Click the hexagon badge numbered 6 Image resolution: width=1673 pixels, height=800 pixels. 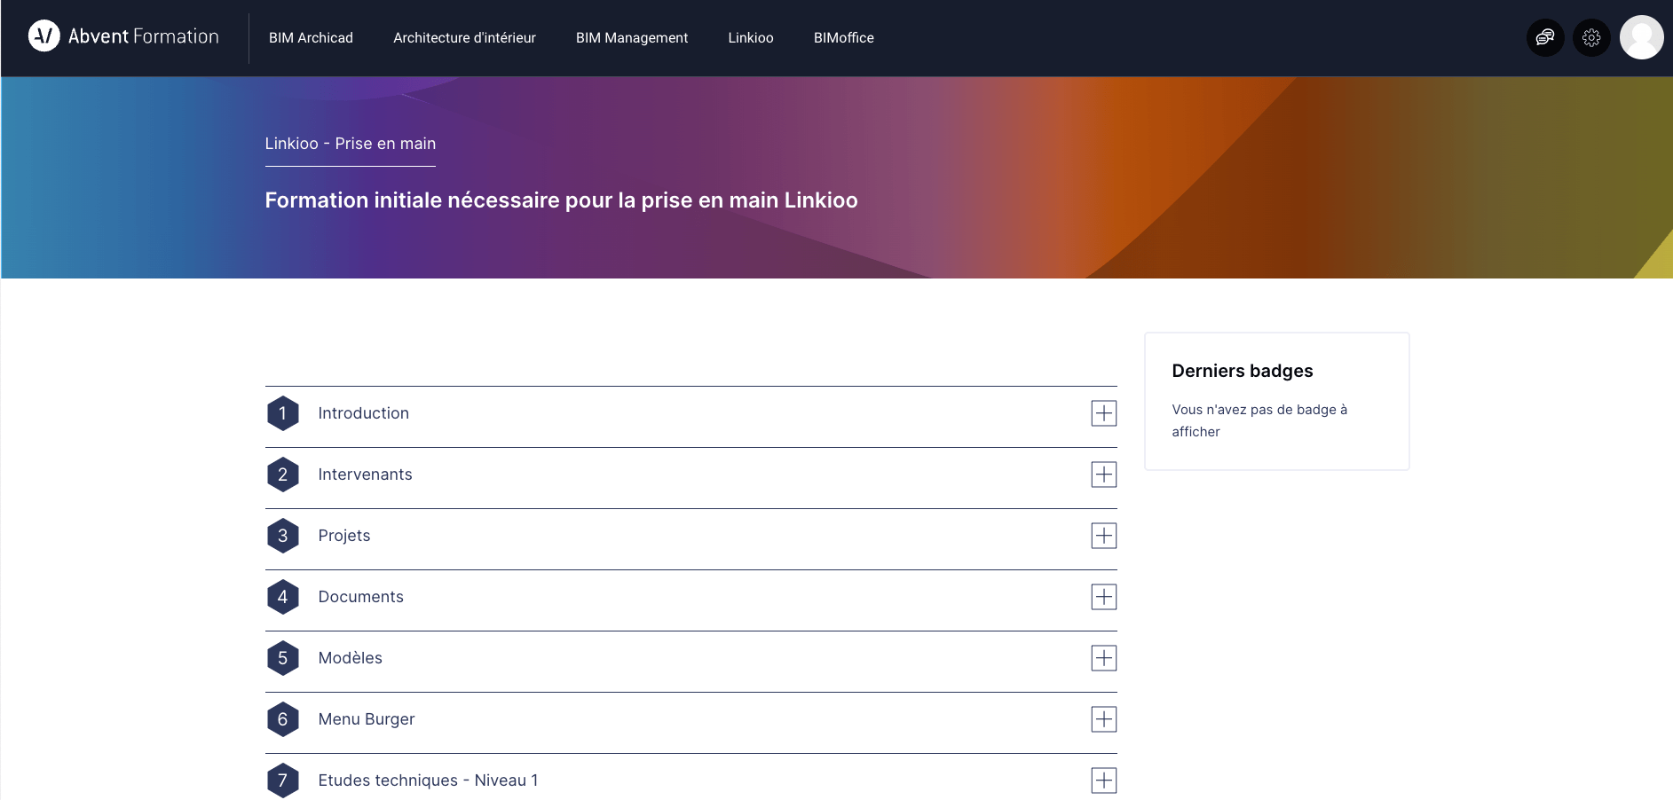click(282, 719)
